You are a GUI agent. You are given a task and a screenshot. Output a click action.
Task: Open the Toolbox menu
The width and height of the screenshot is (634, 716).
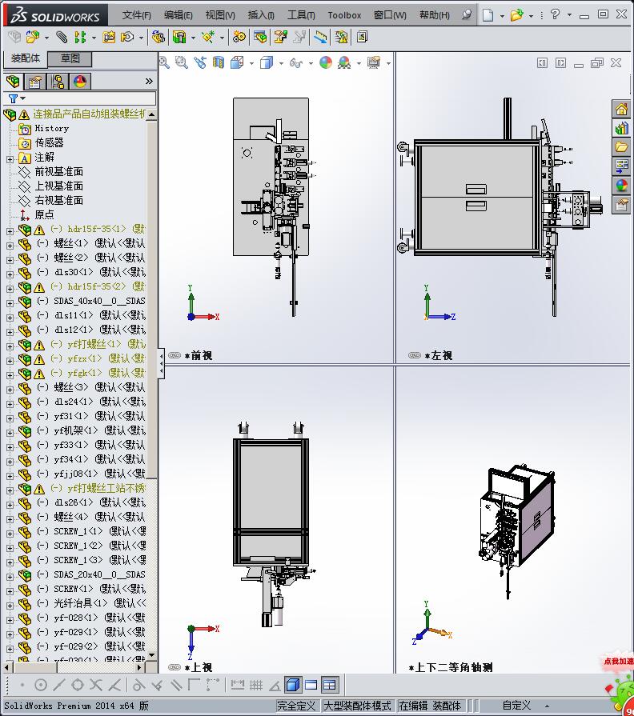coord(344,15)
